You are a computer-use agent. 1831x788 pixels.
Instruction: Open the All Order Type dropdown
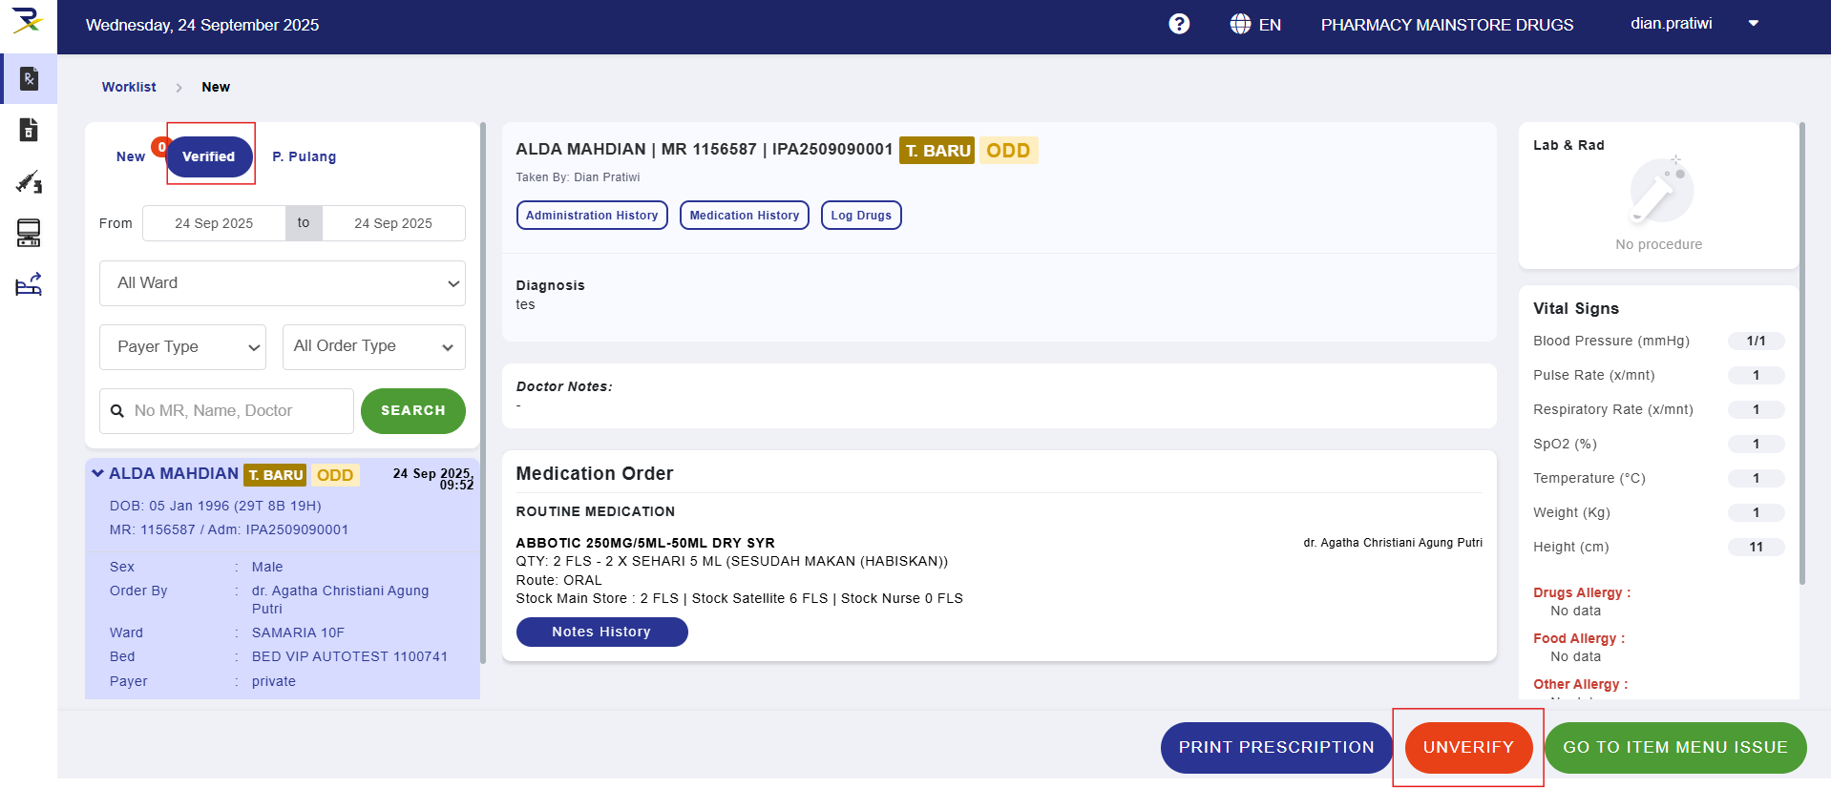[x=373, y=347]
